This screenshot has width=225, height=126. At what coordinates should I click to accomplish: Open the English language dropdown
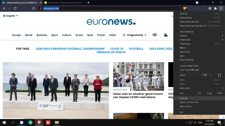coord(11,16)
